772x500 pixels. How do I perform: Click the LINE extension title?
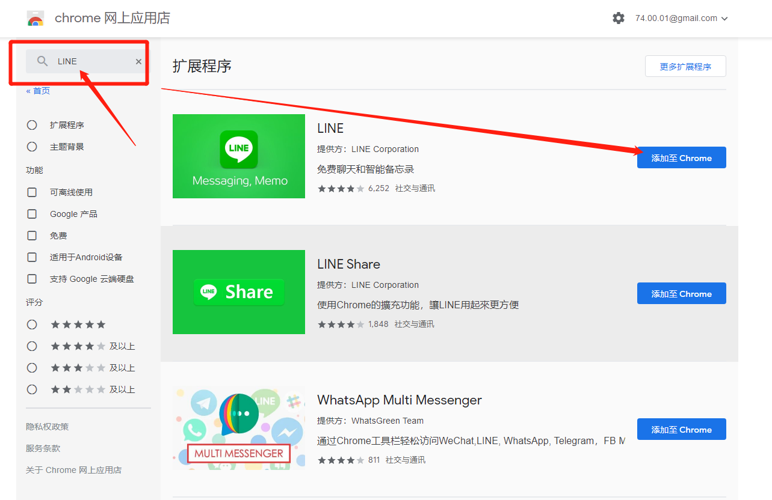[x=330, y=129]
